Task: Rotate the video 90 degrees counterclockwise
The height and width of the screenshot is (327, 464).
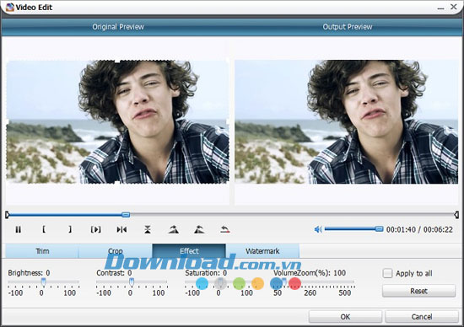Action: (x=199, y=229)
